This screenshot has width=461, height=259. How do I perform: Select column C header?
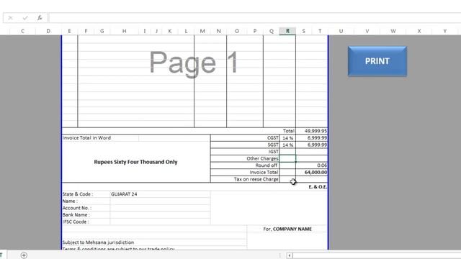click(x=22, y=31)
